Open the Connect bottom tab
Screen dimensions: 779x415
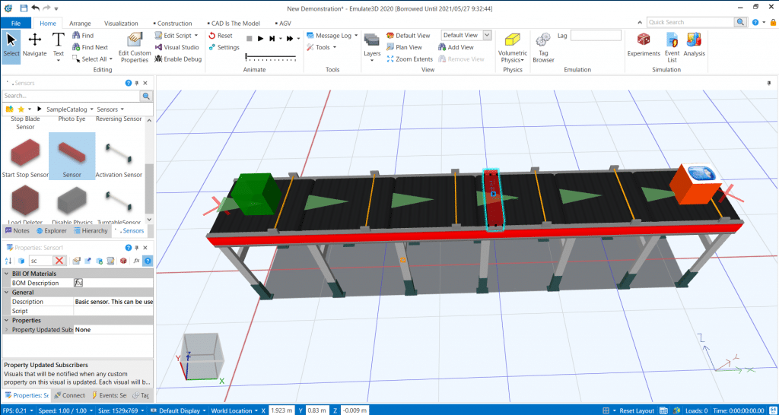(x=69, y=396)
